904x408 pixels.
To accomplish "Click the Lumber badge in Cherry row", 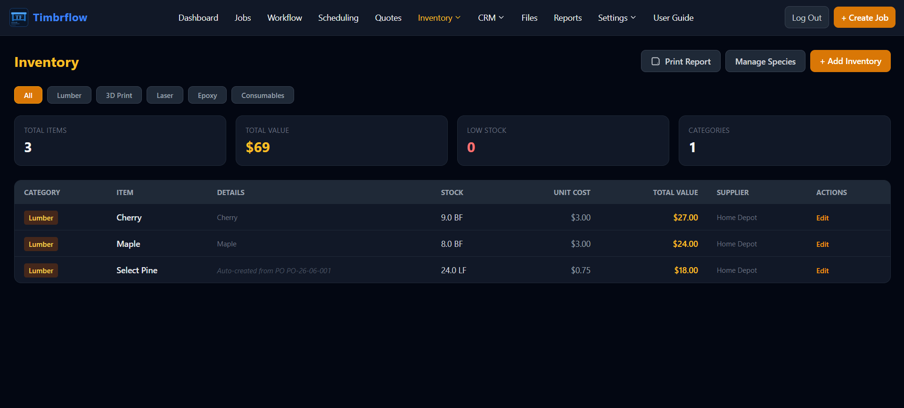I will 41,218.
